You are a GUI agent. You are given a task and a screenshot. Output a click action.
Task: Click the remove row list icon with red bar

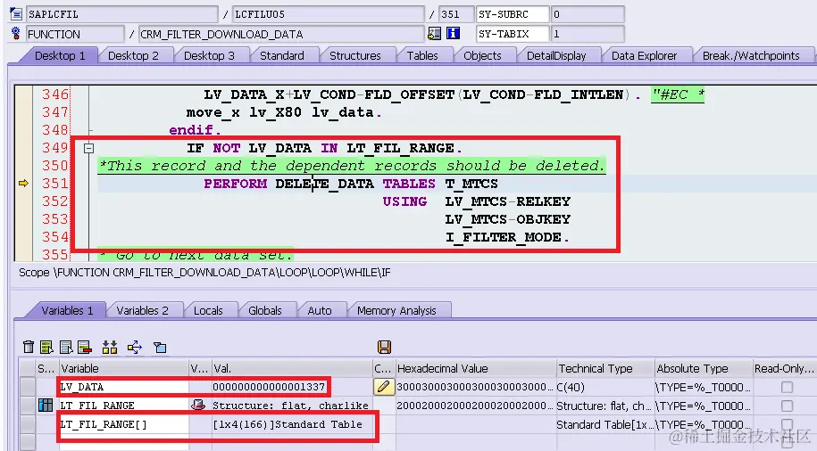[85, 347]
